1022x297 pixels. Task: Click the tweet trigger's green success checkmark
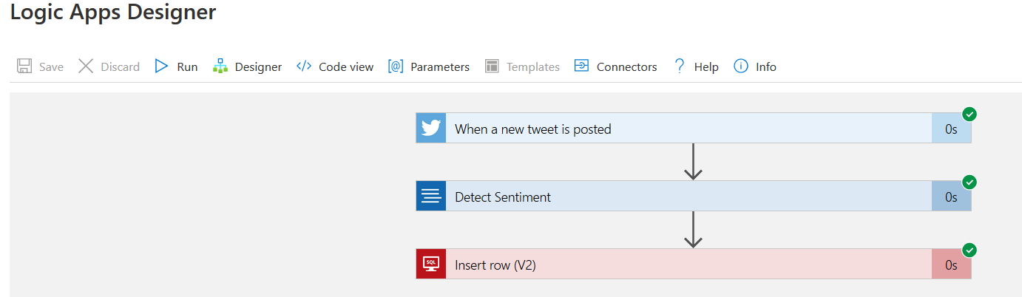(969, 115)
